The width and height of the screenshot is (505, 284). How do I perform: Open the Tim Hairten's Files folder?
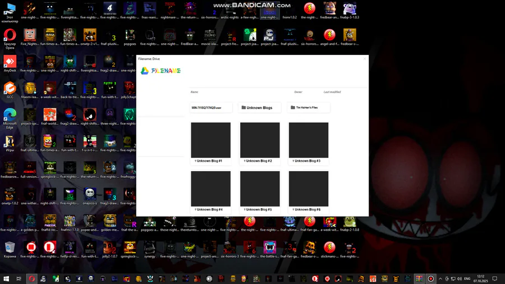tap(308, 108)
